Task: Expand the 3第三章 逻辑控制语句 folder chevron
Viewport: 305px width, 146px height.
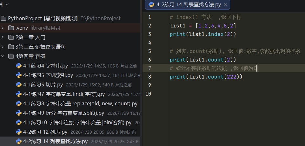Action: (x=2, y=47)
